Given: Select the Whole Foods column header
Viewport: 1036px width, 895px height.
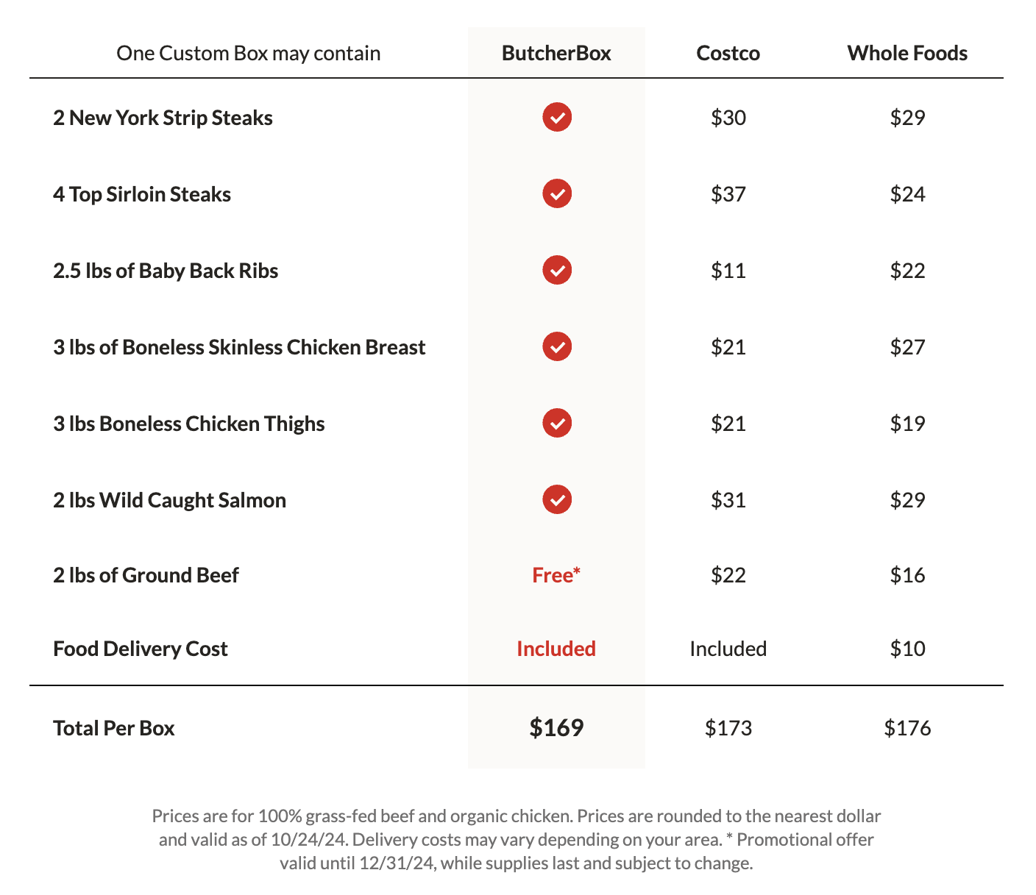Looking at the screenshot, I should tap(907, 53).
